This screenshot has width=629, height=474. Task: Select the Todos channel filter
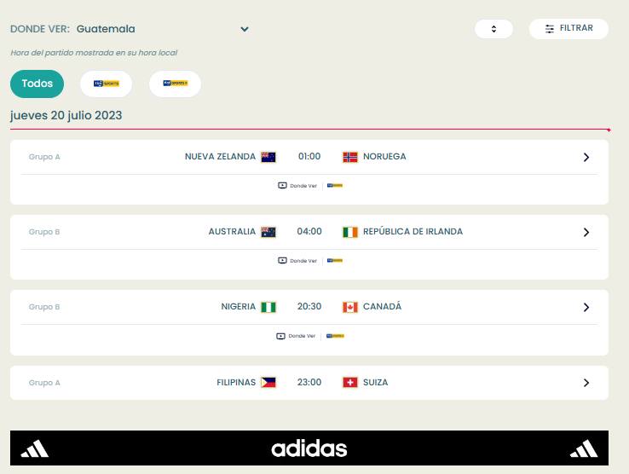[37, 84]
